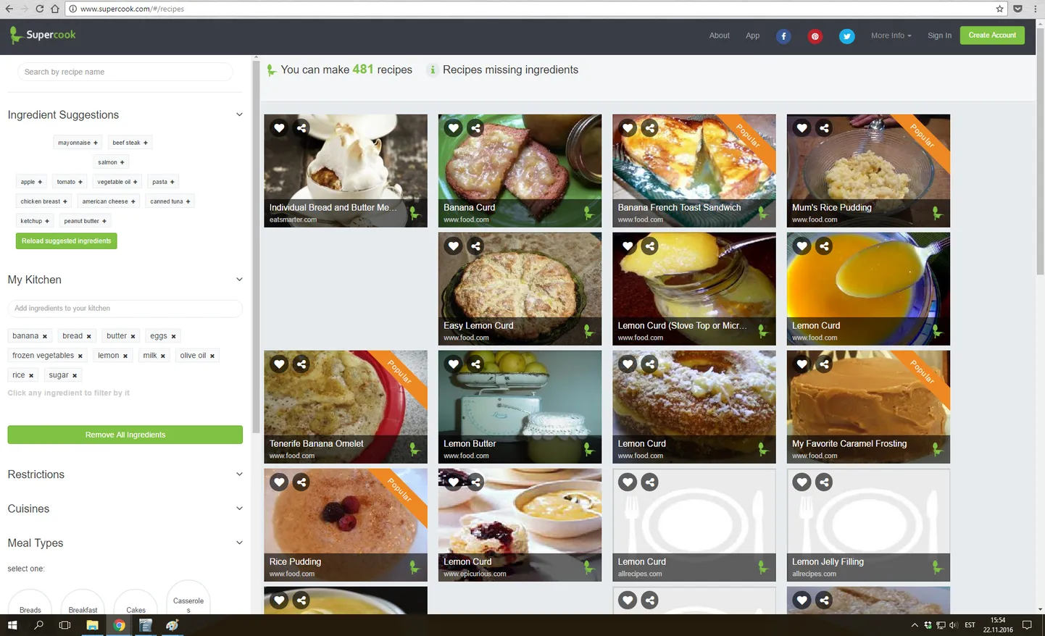Remove sugar from My Kitchen
1045x636 pixels.
tap(75, 375)
